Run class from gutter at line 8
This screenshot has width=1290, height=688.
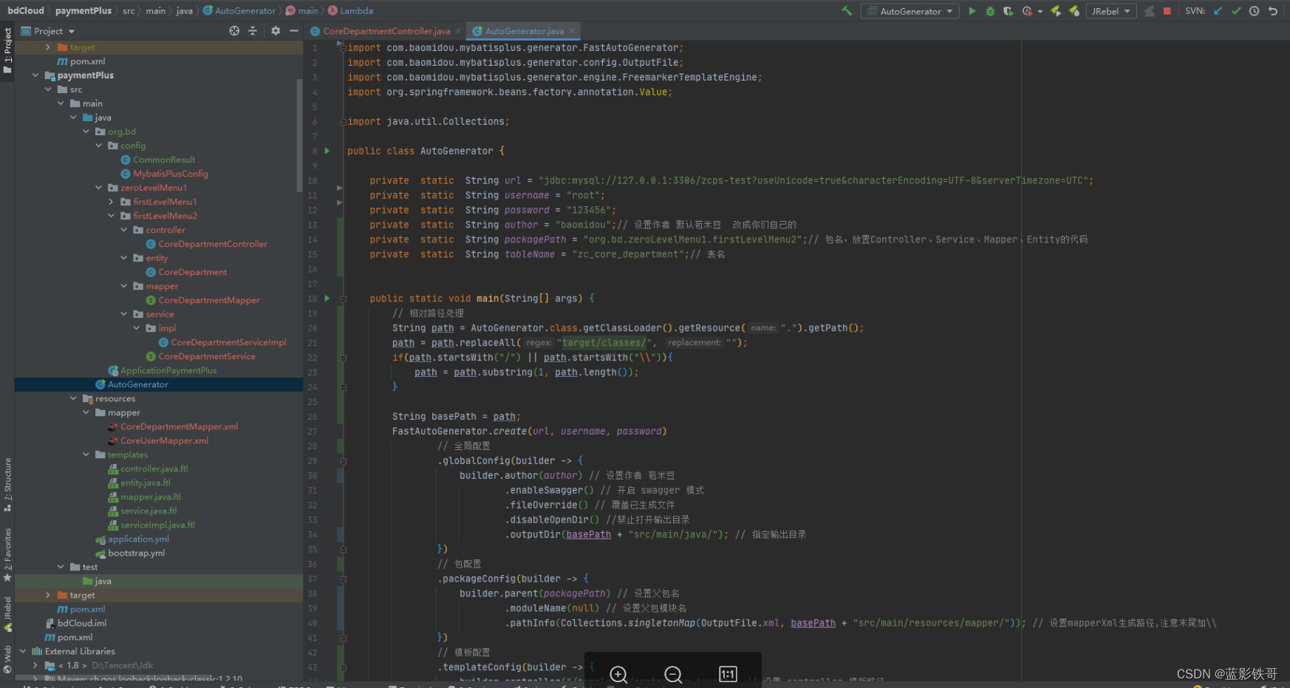point(327,151)
